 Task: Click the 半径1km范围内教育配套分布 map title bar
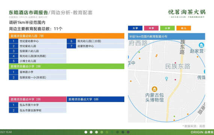click(x=166, y=36)
